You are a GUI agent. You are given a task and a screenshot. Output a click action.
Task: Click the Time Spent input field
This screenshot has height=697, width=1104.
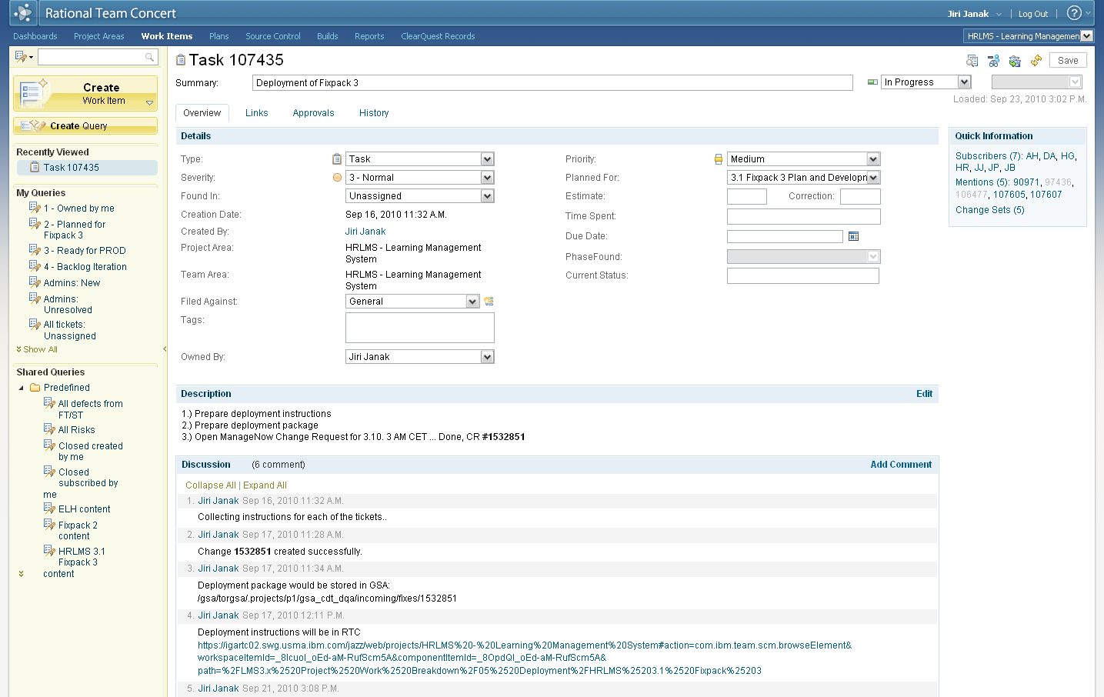click(804, 216)
